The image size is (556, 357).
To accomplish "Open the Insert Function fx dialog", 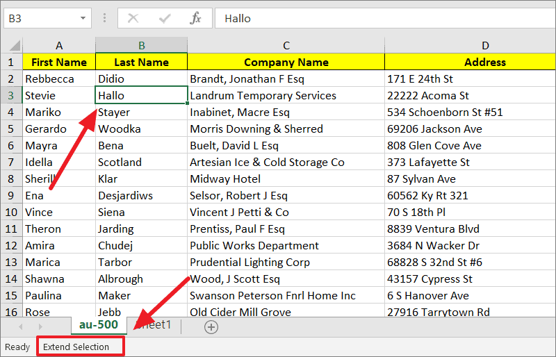I will click(x=196, y=18).
